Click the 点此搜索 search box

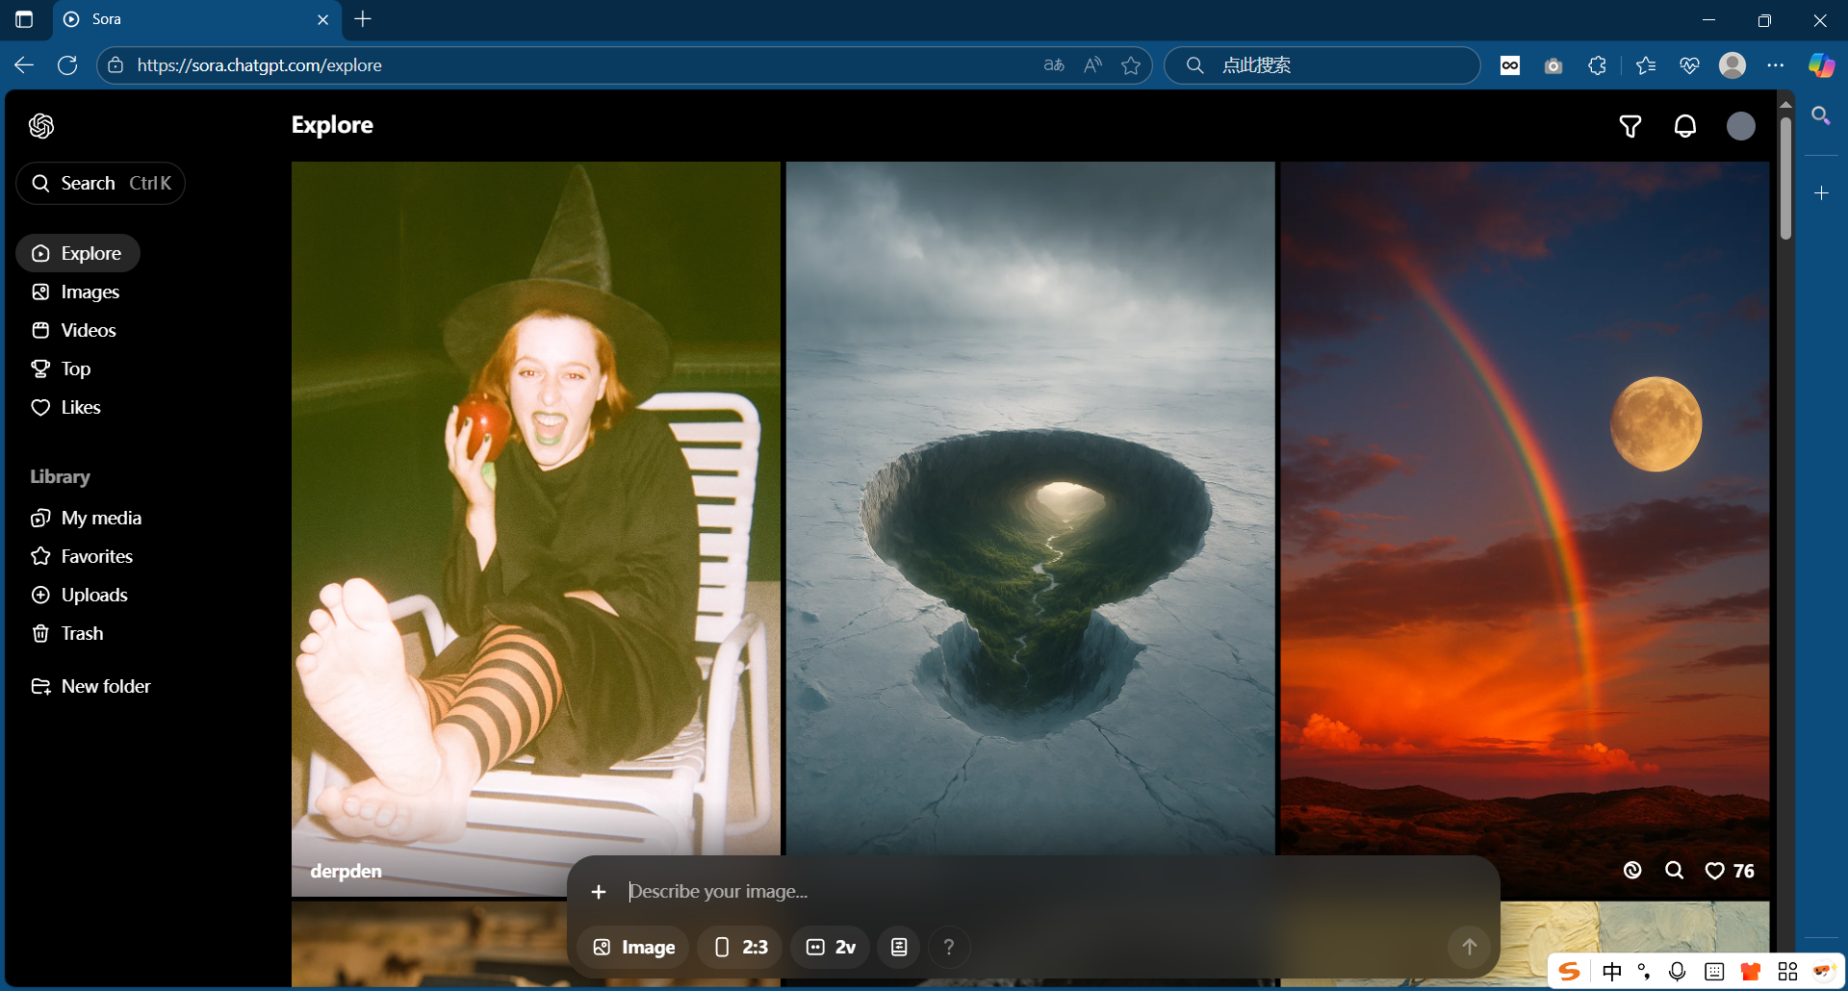1322,65
